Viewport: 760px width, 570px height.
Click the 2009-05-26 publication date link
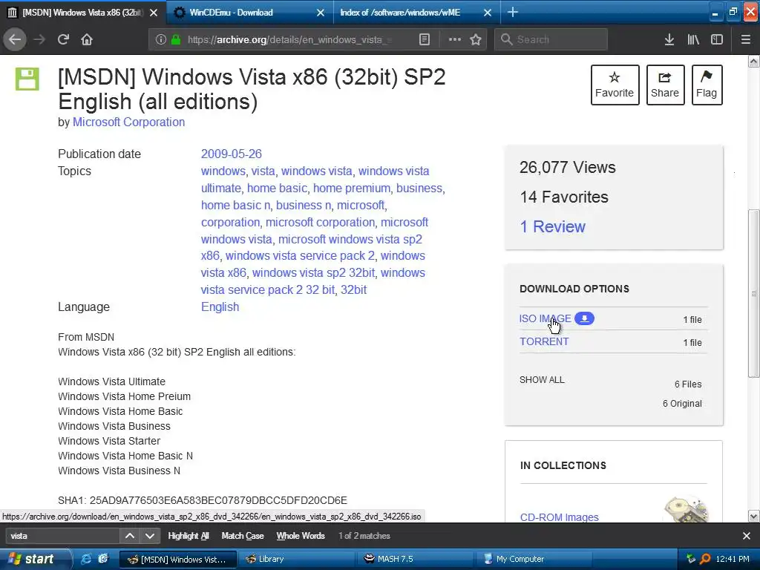pyautogui.click(x=232, y=154)
